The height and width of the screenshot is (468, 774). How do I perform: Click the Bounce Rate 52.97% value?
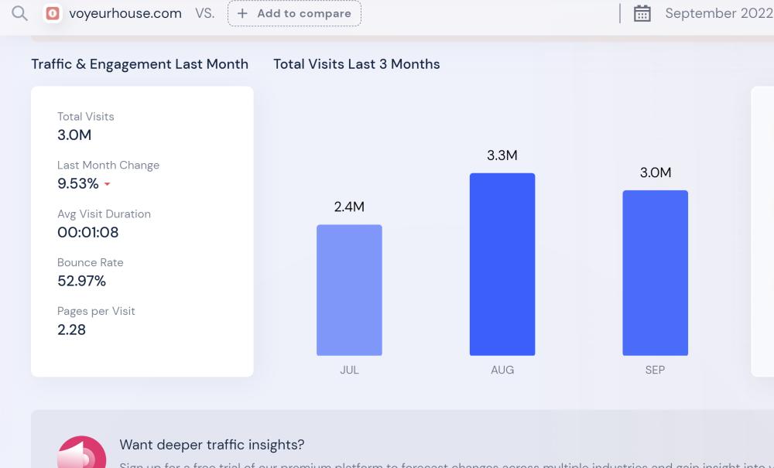pos(81,281)
